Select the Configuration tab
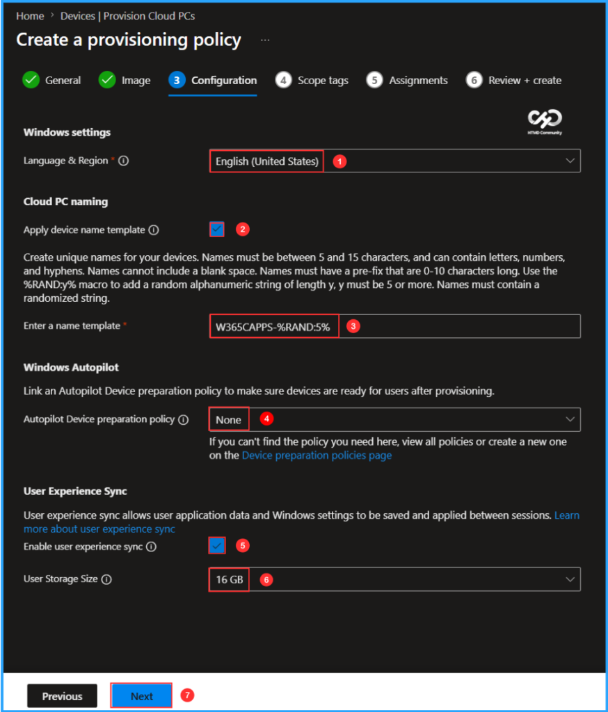The width and height of the screenshot is (608, 712). (213, 81)
